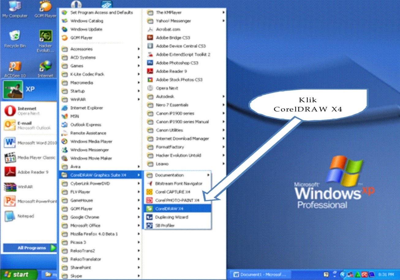Click the Adobe Bridge CS3 icon

[150, 38]
